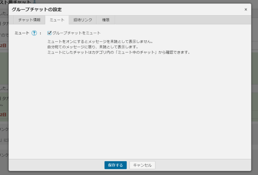Click the footer bar left of 保存する
Screen dimensions: 258x175
(x=56, y=165)
